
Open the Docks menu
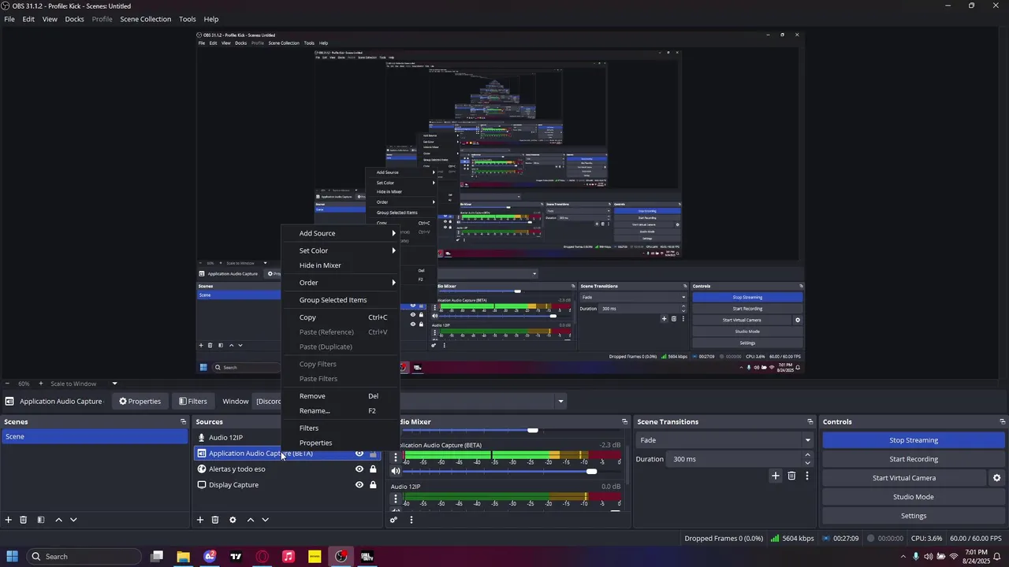point(74,19)
